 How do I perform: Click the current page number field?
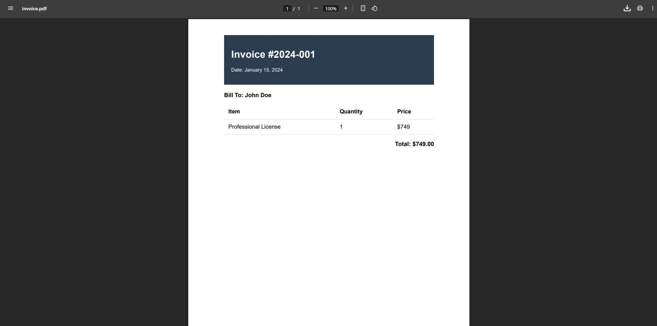(x=287, y=9)
